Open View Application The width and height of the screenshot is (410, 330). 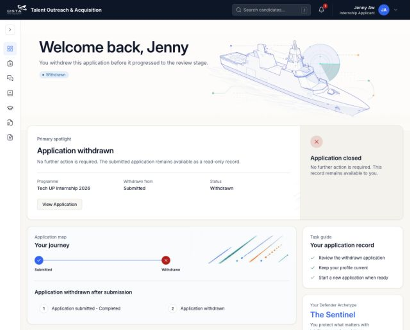(60, 204)
